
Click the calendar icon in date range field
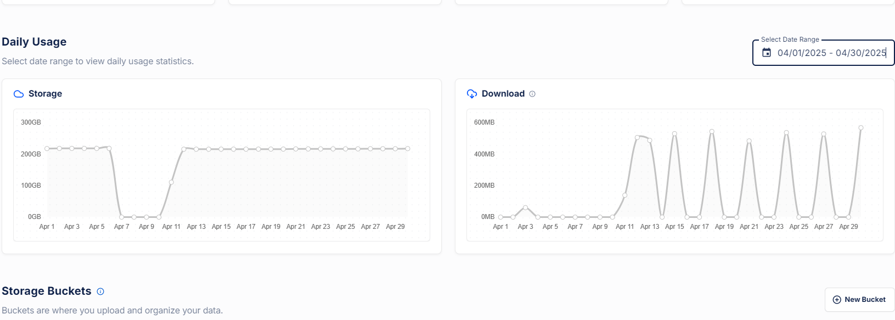(x=767, y=53)
